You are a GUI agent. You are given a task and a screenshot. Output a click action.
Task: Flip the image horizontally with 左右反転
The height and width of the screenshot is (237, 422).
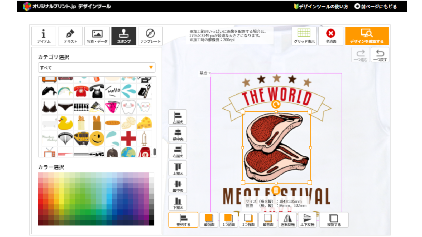click(x=287, y=220)
